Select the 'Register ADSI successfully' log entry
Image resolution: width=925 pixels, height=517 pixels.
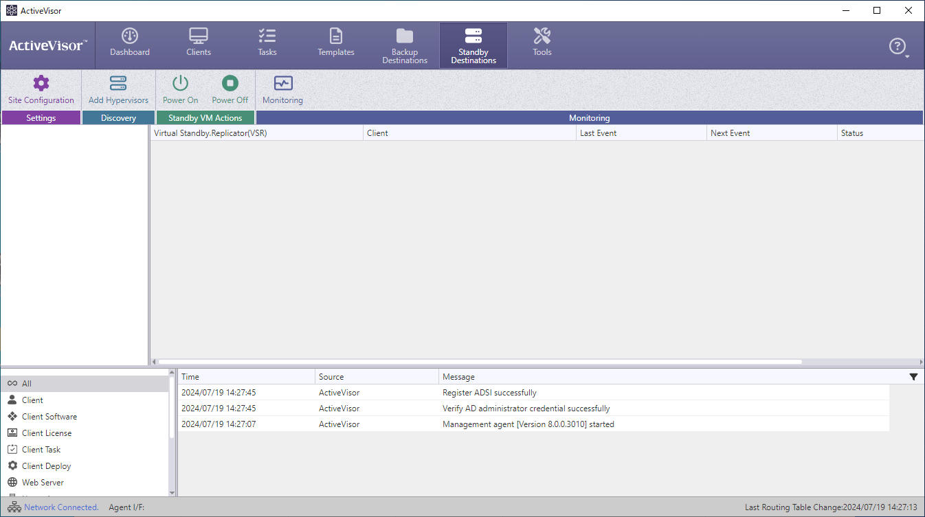[x=534, y=393]
